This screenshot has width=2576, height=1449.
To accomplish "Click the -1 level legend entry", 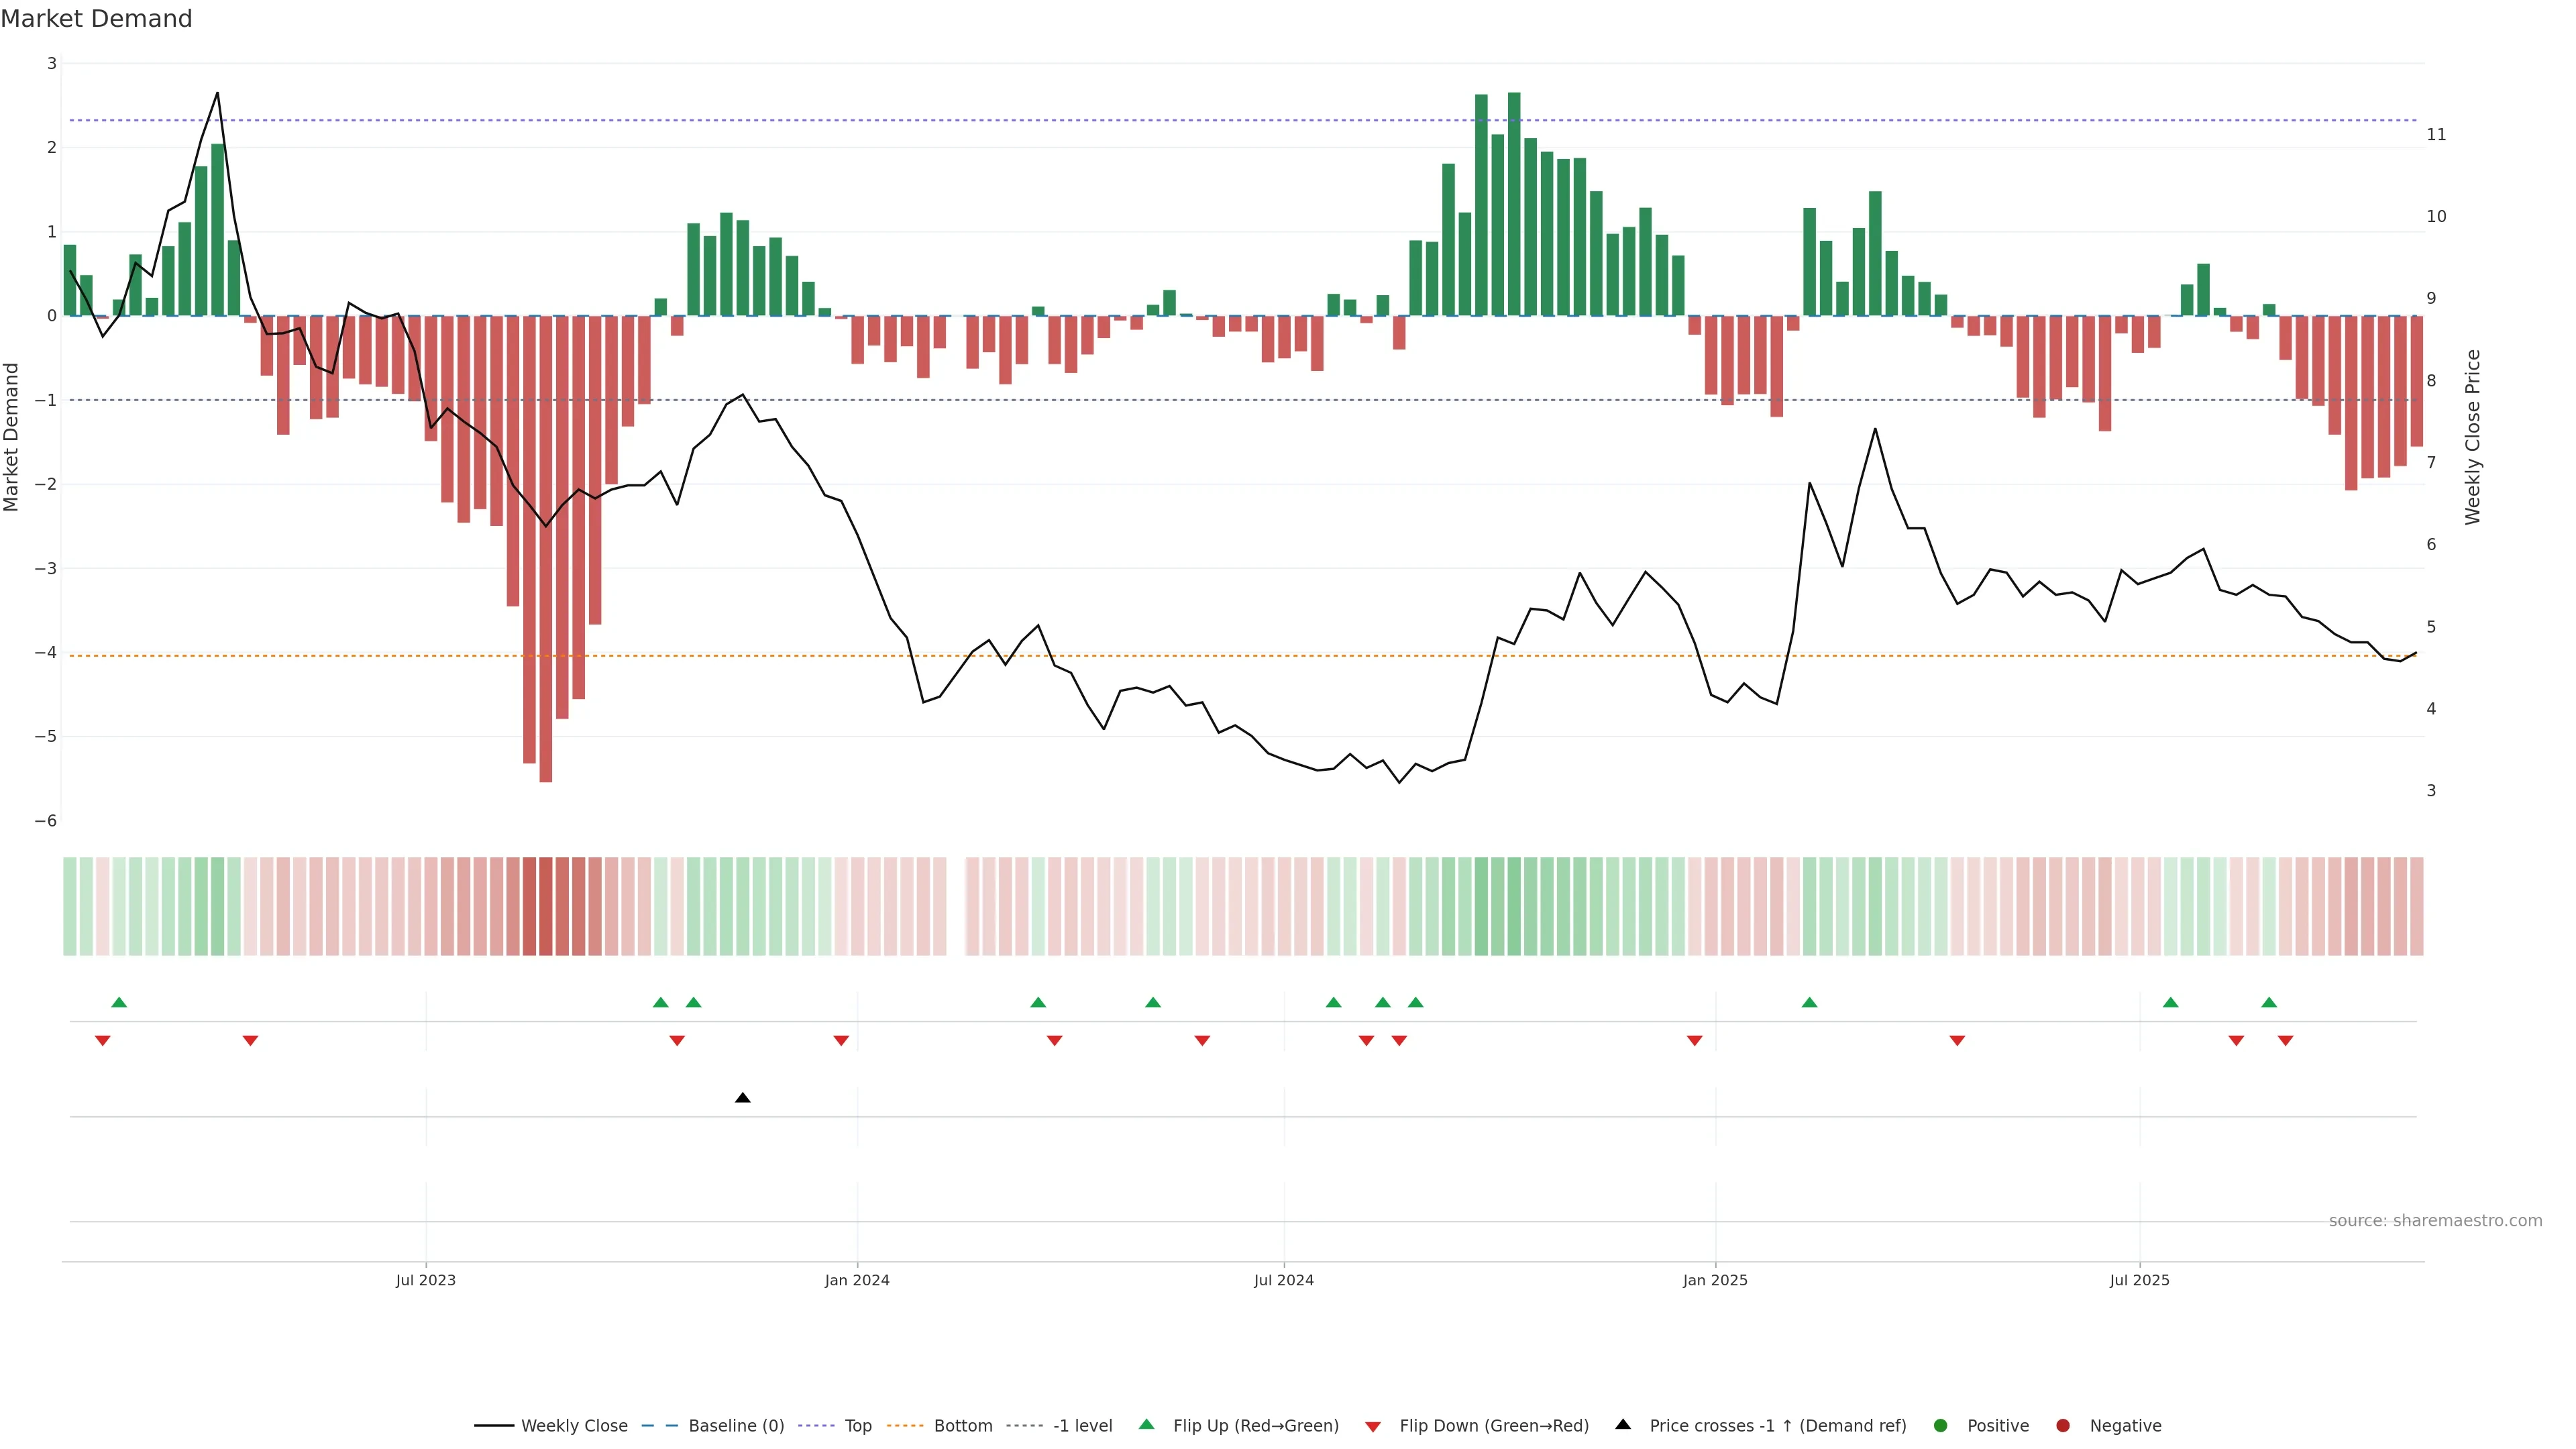I will pyautogui.click(x=1082, y=1426).
